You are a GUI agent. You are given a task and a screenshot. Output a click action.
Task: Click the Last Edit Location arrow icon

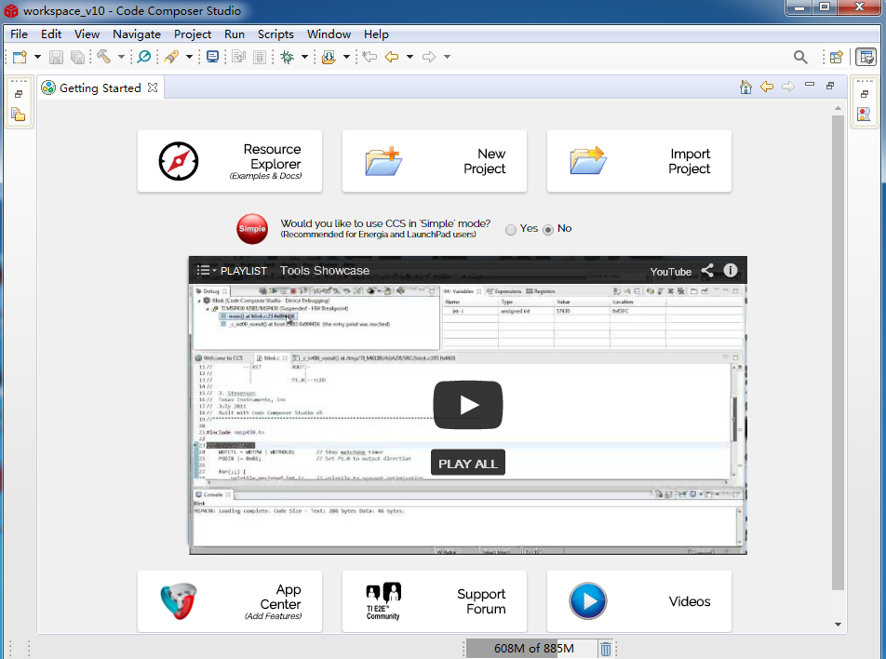click(369, 57)
